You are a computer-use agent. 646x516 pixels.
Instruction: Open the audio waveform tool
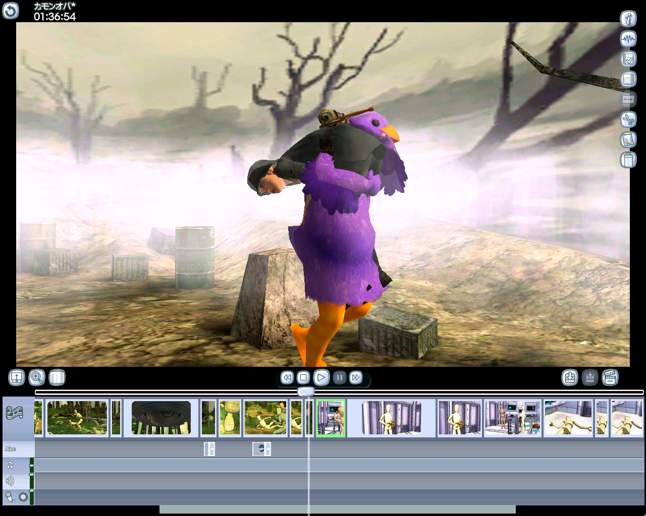(628, 39)
